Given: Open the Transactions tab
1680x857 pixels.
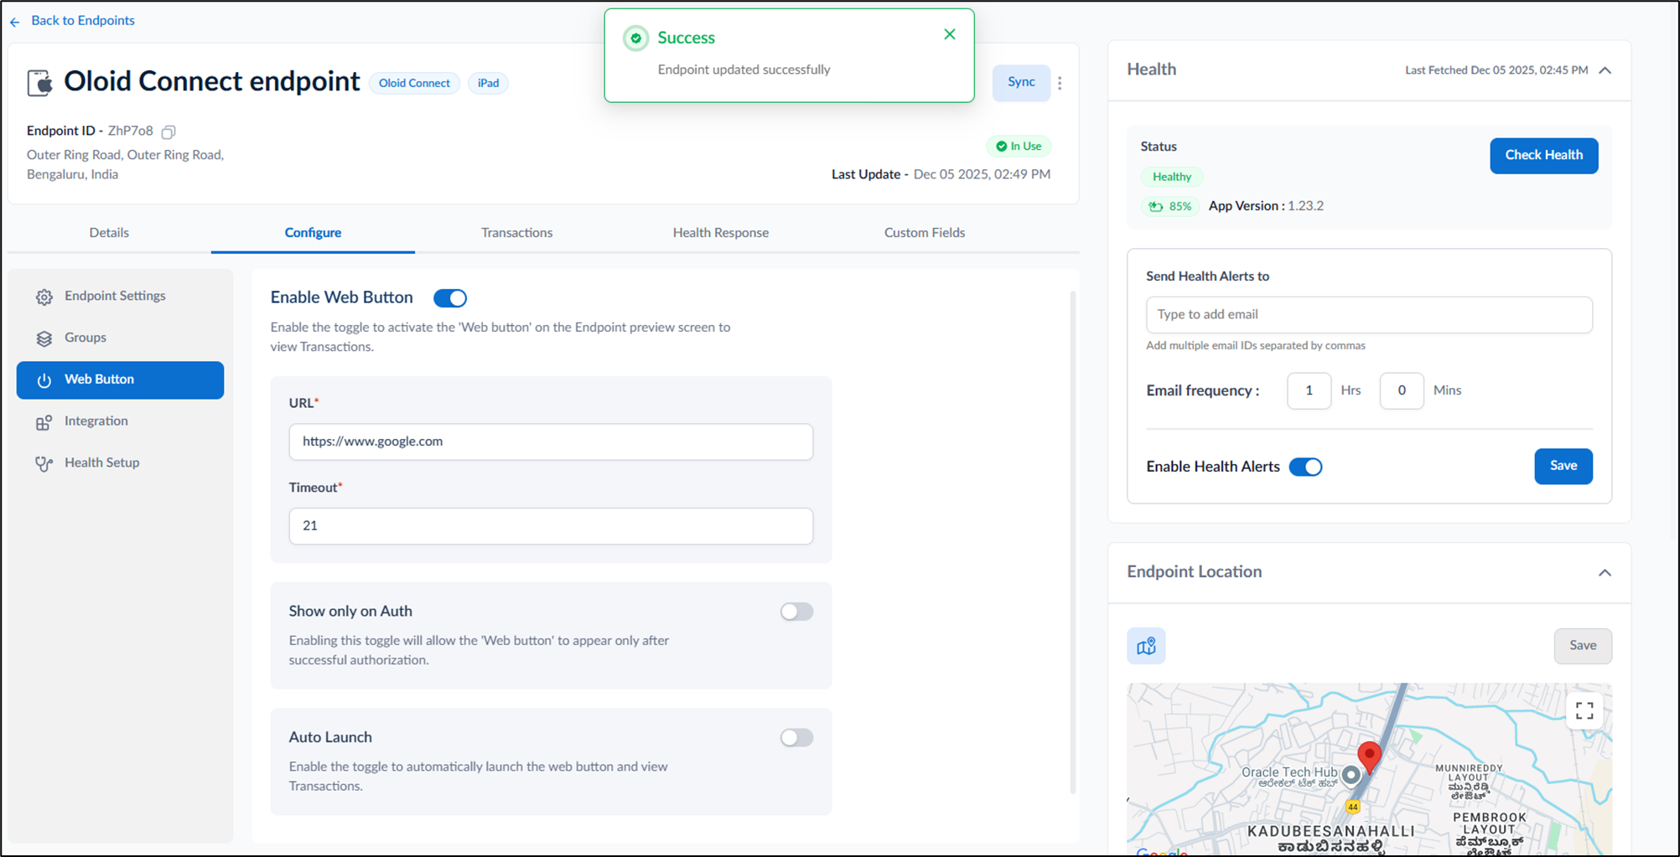Looking at the screenshot, I should click(x=516, y=233).
